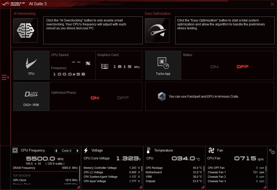277x190 pixels.
Task: Select the CPU L2 Voltage row
Action: tap(112, 172)
